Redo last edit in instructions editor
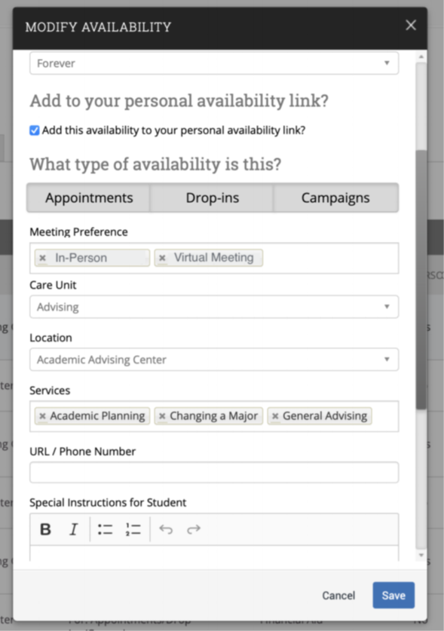The width and height of the screenshot is (444, 631). (194, 529)
